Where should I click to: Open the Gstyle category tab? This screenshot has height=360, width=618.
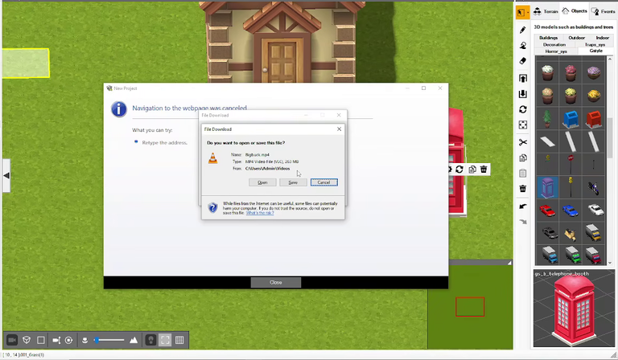click(x=596, y=51)
